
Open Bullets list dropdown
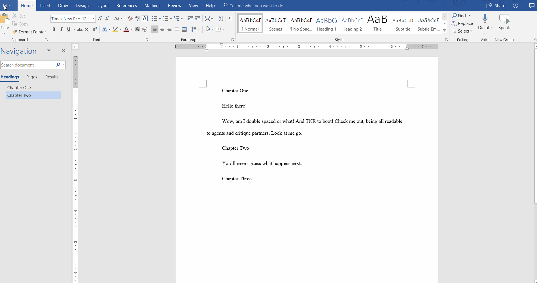click(x=160, y=19)
